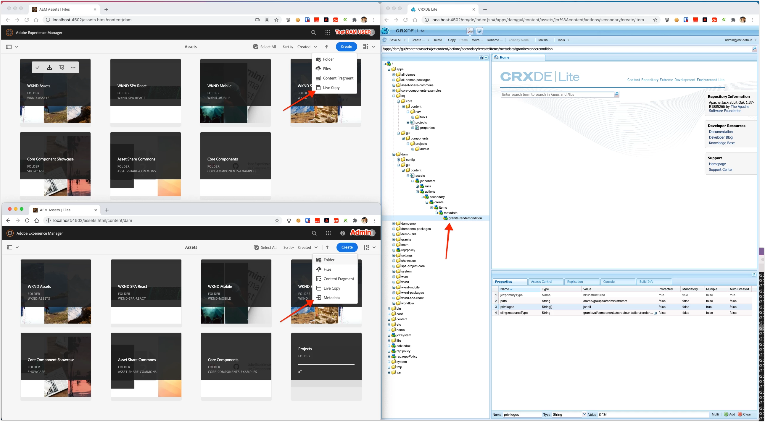Screen dimensions: 765x422
Task: Open the Developer Blog link
Action: [720, 137]
